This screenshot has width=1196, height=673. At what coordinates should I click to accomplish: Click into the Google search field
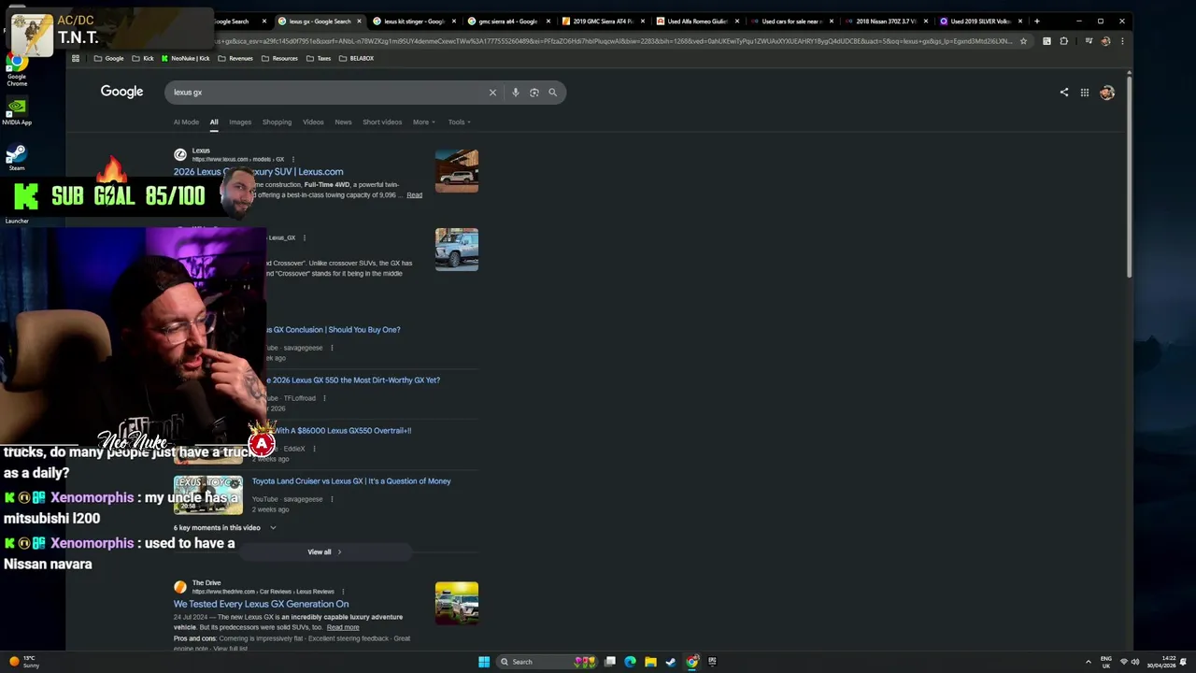click(x=327, y=93)
